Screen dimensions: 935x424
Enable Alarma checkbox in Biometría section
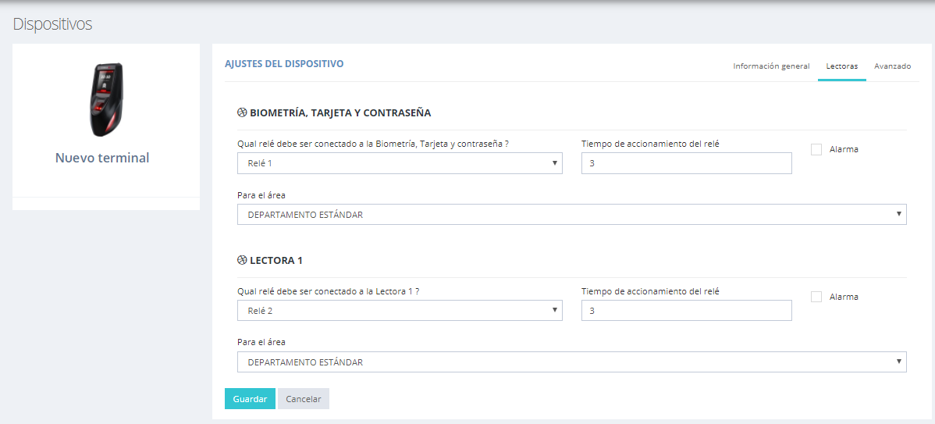click(816, 150)
